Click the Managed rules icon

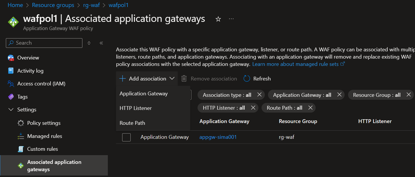[x=21, y=136]
